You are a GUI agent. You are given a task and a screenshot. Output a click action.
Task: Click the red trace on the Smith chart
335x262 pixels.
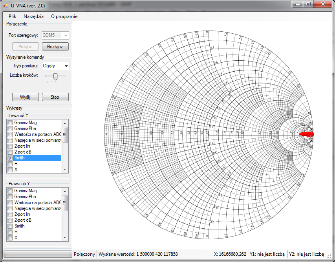(306, 134)
